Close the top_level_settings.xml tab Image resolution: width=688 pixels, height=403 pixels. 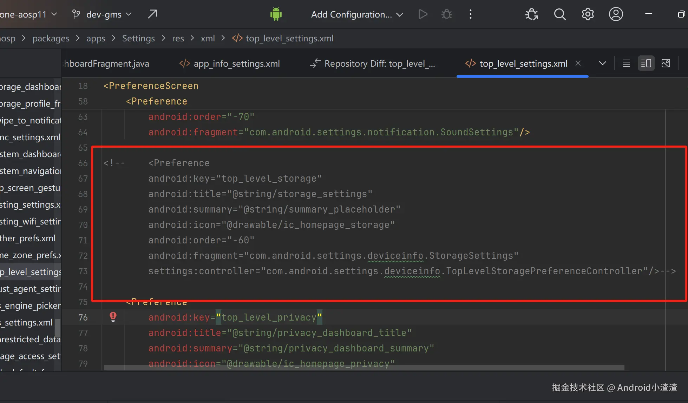point(578,63)
